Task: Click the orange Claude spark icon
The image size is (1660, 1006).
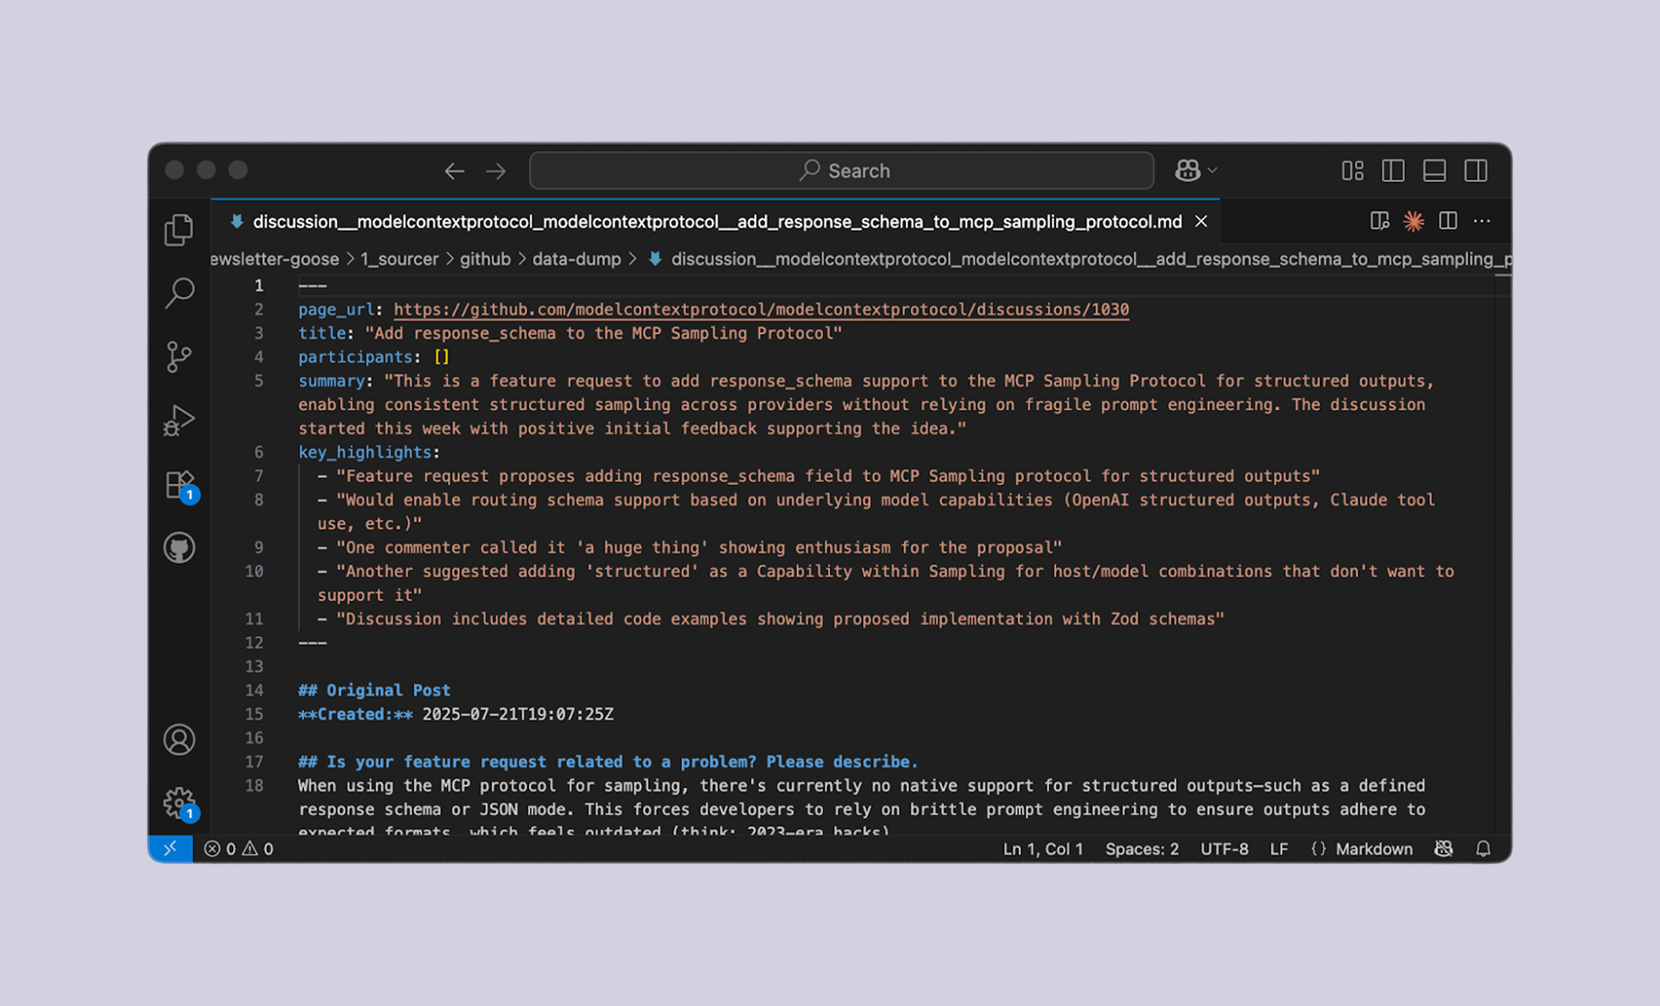Action: 1413,221
